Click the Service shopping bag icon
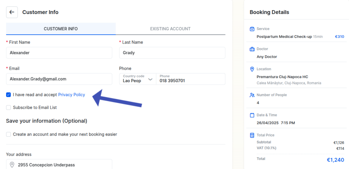 [x=252, y=29]
